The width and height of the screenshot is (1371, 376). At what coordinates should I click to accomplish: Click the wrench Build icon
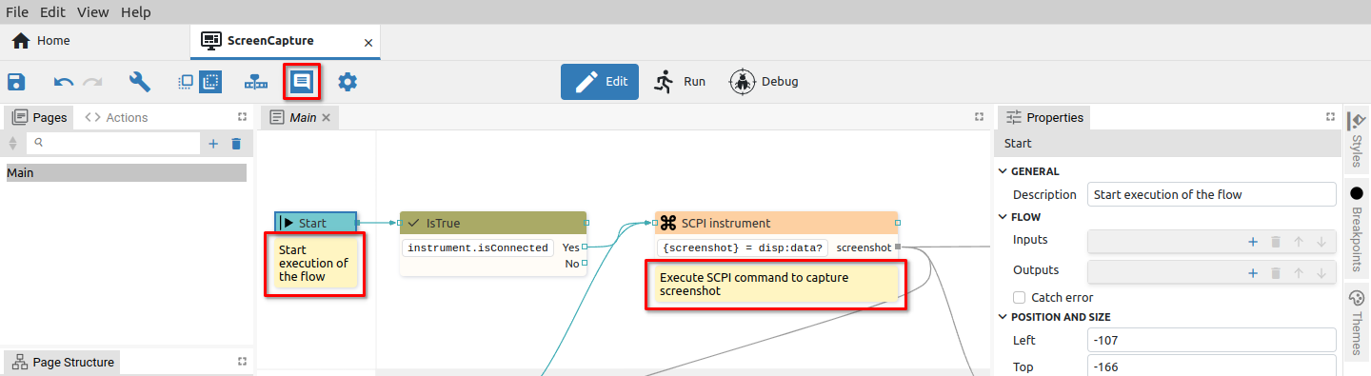tap(140, 82)
